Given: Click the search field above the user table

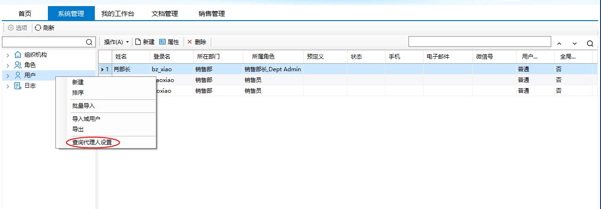Looking at the screenshot, I should (x=479, y=42).
